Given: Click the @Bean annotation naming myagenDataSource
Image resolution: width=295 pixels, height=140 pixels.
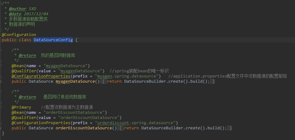Looking at the screenshot, I should point(18,66).
